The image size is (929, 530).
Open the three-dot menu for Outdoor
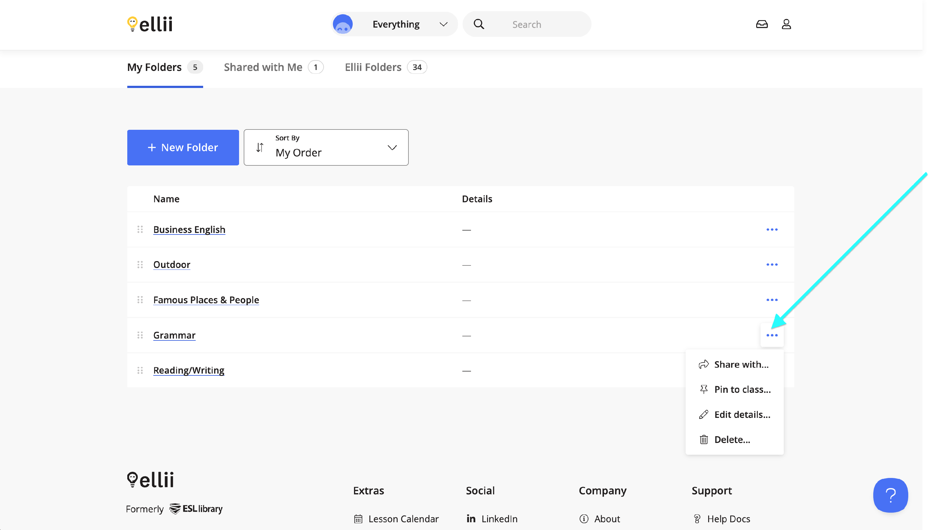(x=771, y=265)
